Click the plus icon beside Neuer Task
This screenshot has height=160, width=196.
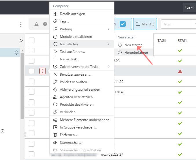click(x=55, y=59)
